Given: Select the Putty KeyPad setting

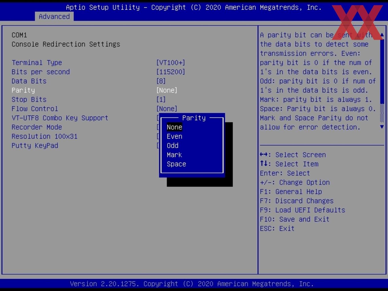Looking at the screenshot, I should pyautogui.click(x=35, y=145).
